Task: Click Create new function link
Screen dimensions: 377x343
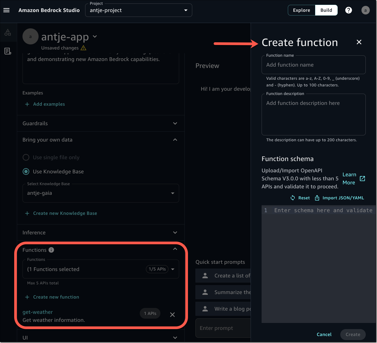Action: [56, 297]
